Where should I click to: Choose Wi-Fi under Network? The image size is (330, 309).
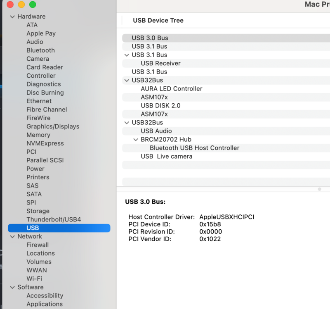tap(34, 279)
